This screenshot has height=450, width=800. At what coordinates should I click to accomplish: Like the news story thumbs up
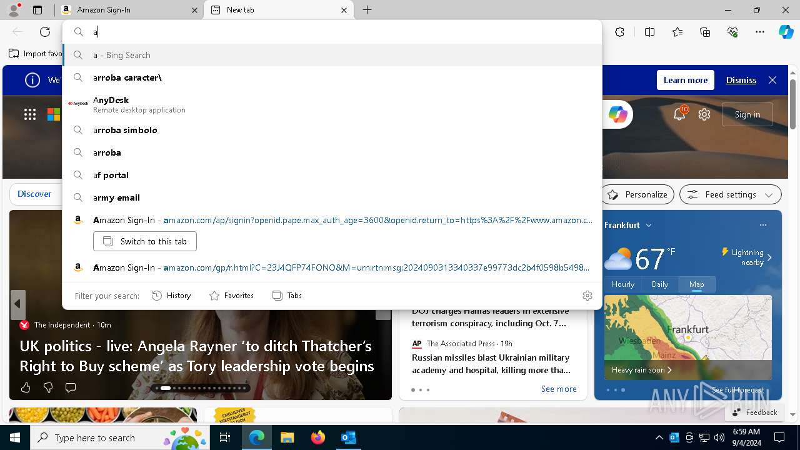26,388
